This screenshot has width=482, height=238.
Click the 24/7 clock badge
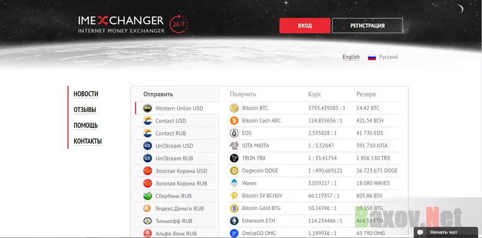(x=178, y=24)
